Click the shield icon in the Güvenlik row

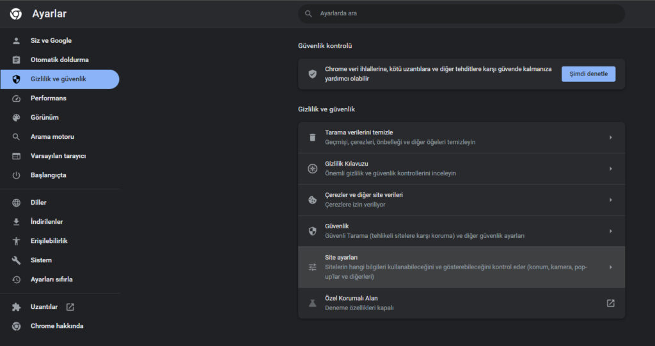point(312,231)
